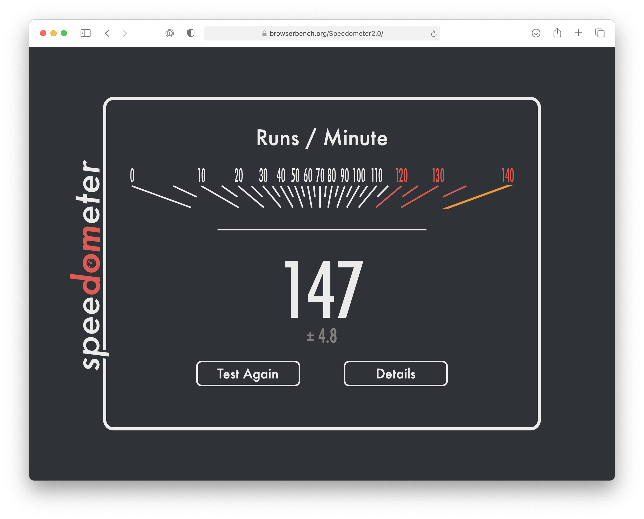Click the Runs / Minute heading
Image resolution: width=644 pixels, height=519 pixels.
[x=322, y=138]
